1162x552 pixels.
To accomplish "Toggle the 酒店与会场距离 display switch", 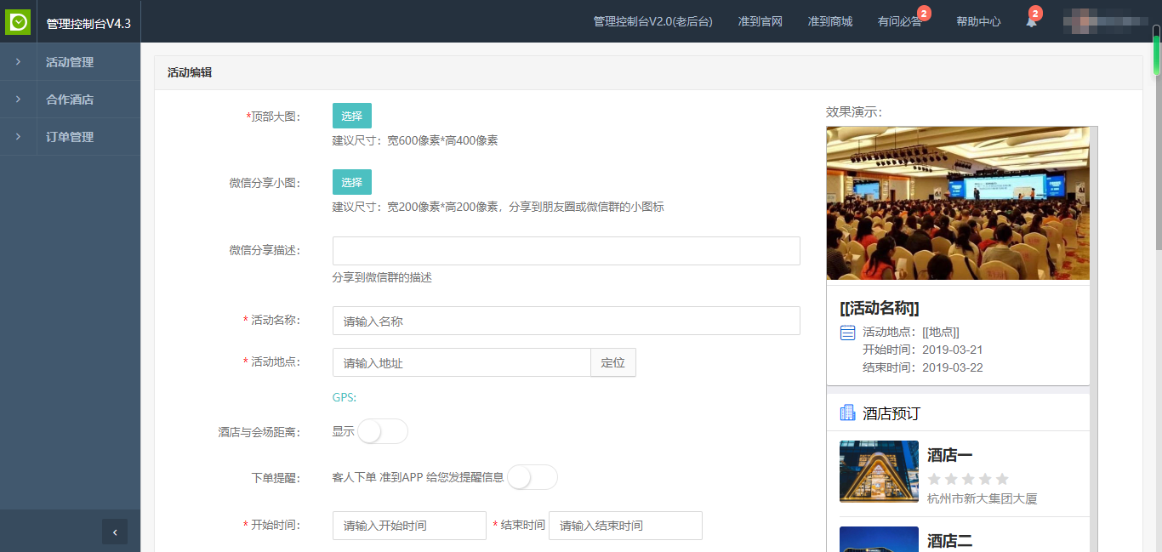I will [x=382, y=431].
